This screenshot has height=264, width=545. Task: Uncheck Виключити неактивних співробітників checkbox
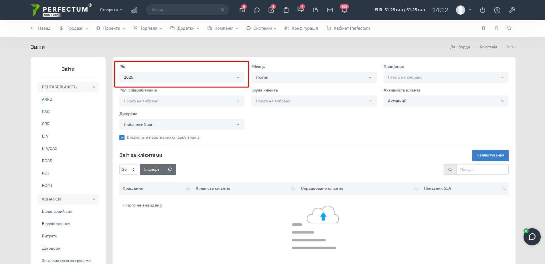click(x=122, y=138)
